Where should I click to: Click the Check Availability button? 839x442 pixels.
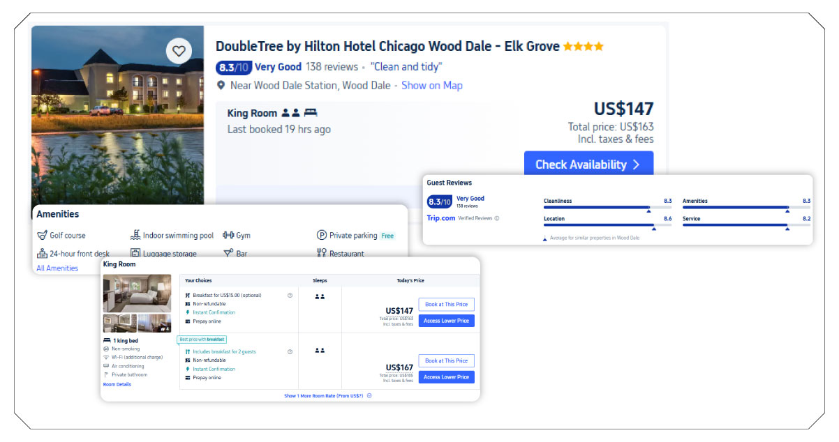click(588, 165)
